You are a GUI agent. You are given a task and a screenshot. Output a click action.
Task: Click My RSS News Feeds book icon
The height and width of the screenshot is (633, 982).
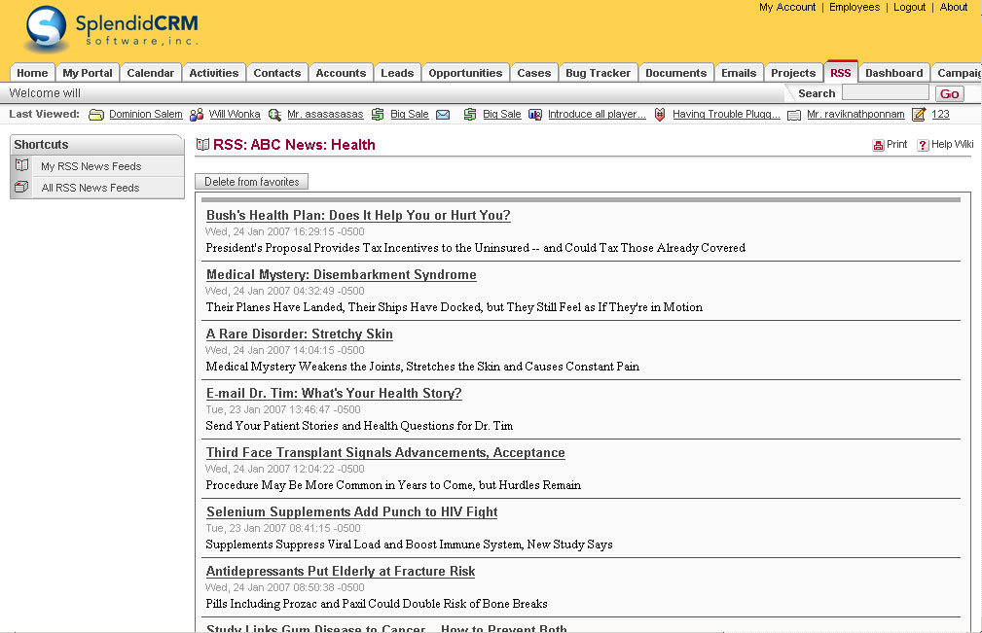22,166
